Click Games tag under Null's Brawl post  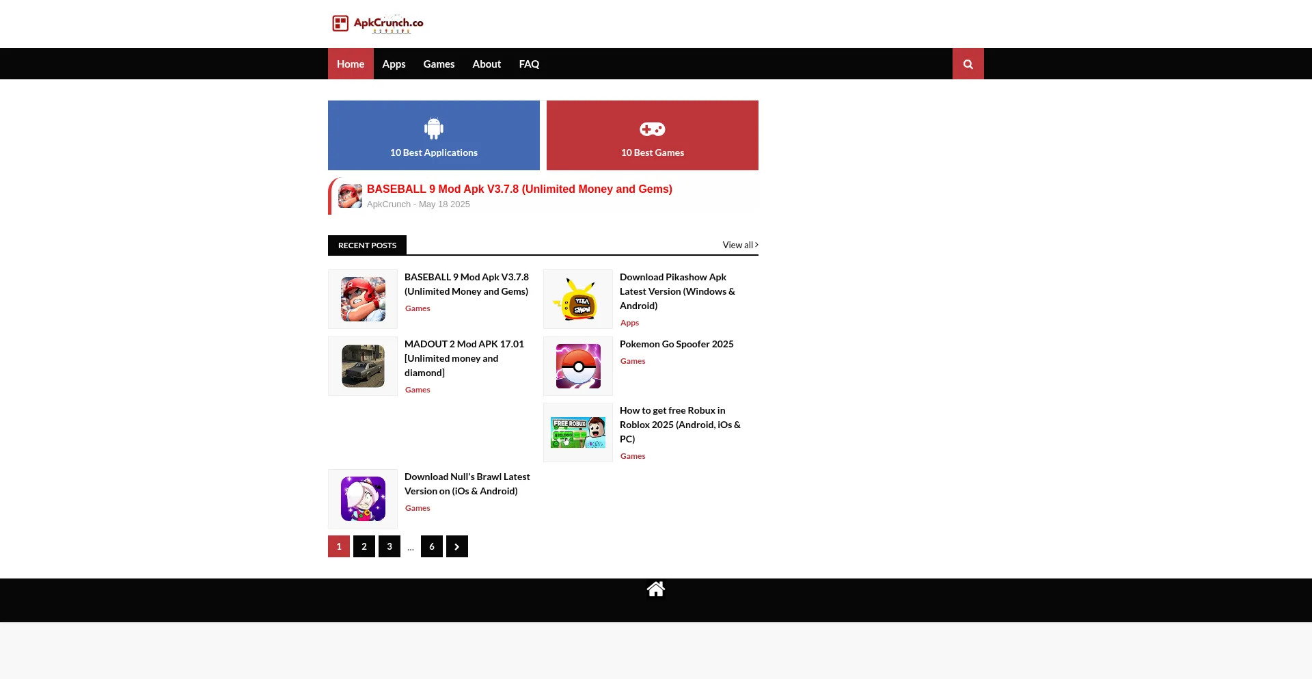tap(418, 508)
